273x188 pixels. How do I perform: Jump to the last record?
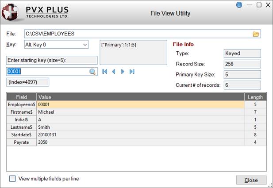[x=132, y=72]
